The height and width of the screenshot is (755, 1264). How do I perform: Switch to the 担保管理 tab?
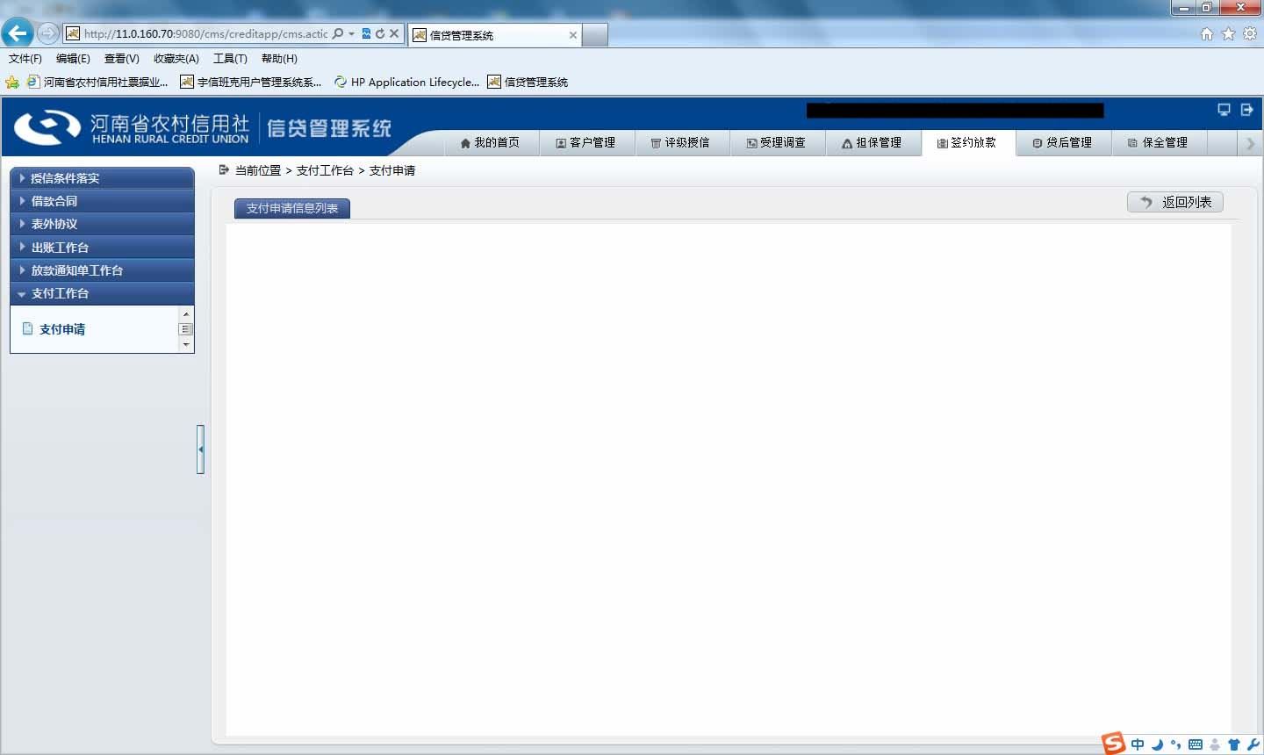pos(873,142)
